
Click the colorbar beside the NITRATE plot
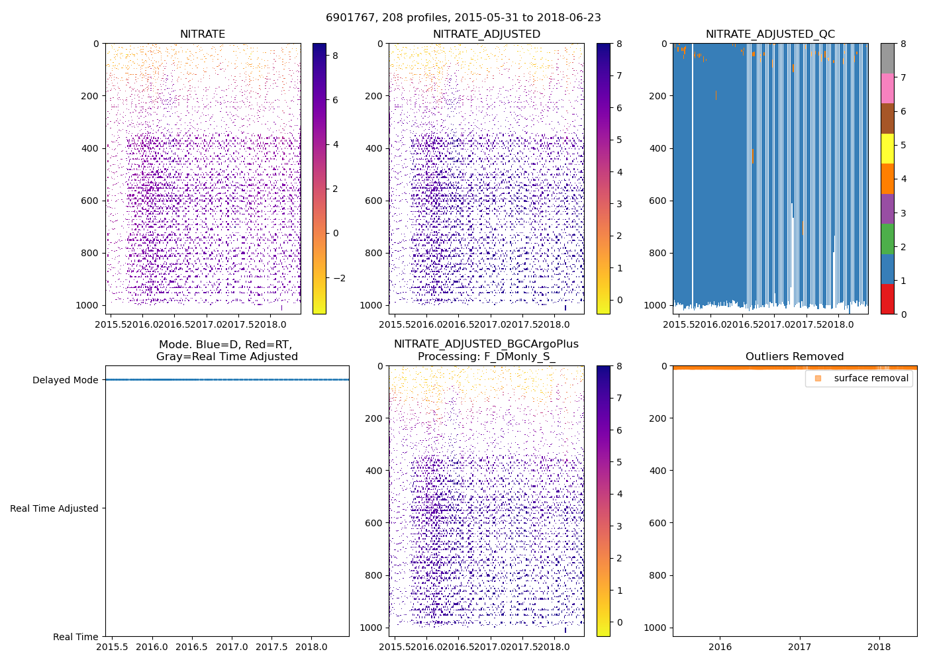pyautogui.click(x=319, y=179)
